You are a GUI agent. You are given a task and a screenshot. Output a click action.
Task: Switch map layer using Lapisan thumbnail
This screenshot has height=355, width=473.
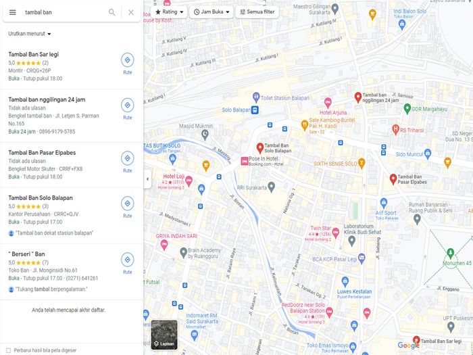pos(164,333)
